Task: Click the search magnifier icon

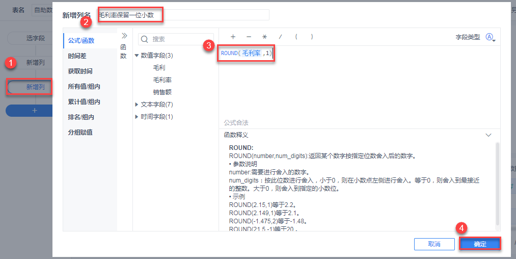Action: [x=144, y=39]
